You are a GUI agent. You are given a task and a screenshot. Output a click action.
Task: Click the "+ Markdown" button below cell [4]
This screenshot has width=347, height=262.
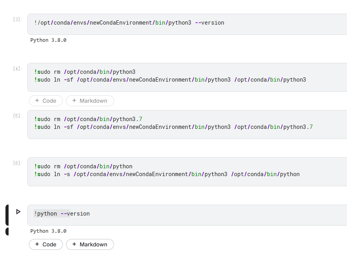tap(90, 101)
